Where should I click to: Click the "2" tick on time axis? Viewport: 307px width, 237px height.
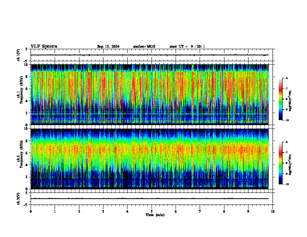[x=79, y=211]
